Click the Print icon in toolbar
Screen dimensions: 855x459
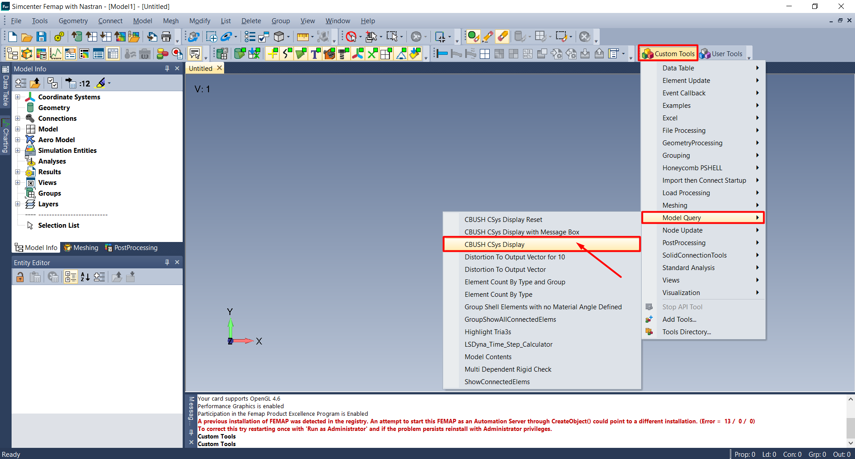(x=167, y=37)
